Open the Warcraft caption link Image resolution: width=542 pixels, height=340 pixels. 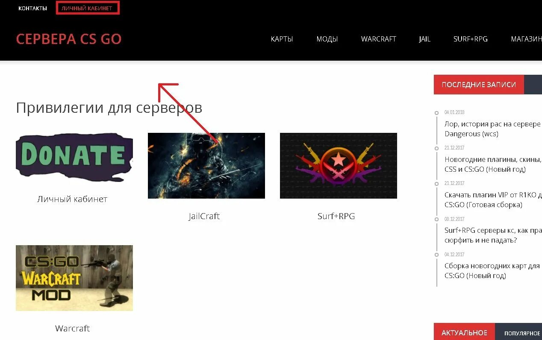[73, 328]
